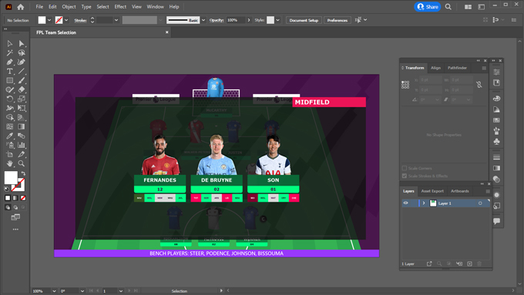524x295 pixels.
Task: Pick the Eyedropper tool
Action: pos(10,136)
